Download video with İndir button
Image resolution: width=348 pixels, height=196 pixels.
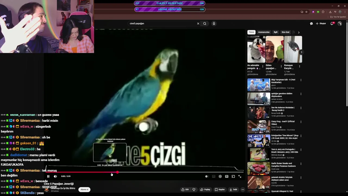point(233,189)
